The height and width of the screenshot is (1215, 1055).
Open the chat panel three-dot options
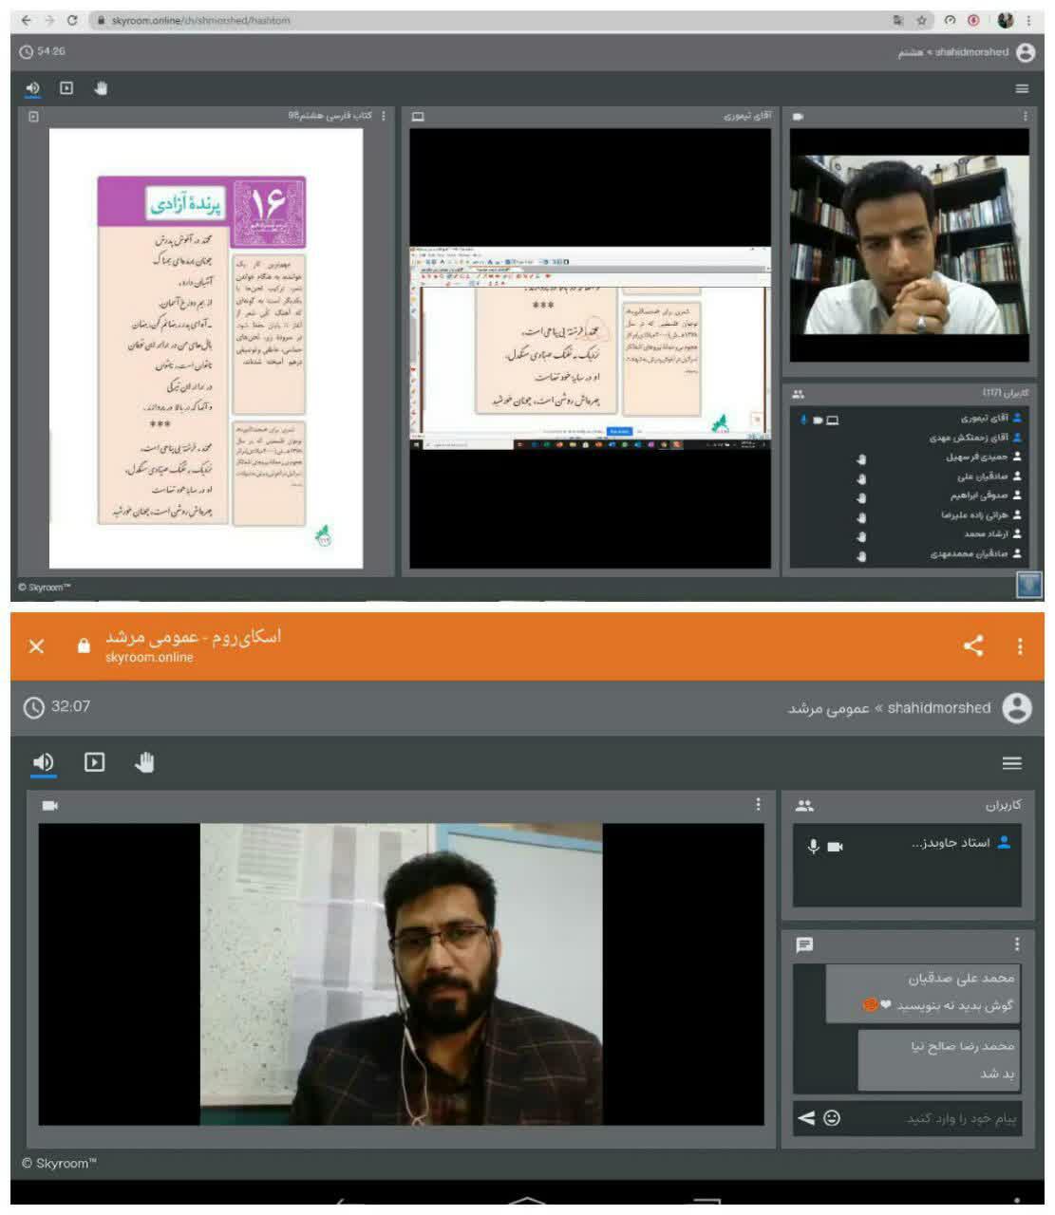click(1017, 944)
